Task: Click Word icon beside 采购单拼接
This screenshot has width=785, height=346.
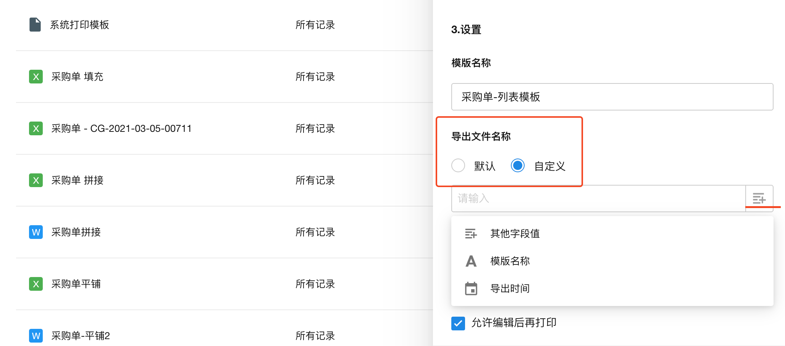Action: [36, 232]
